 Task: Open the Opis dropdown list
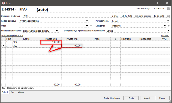pos(87,26)
